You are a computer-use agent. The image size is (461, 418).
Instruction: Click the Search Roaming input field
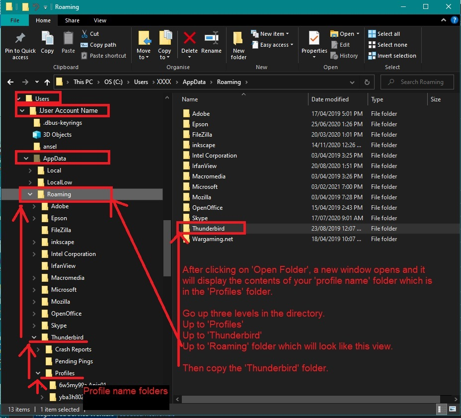click(422, 82)
